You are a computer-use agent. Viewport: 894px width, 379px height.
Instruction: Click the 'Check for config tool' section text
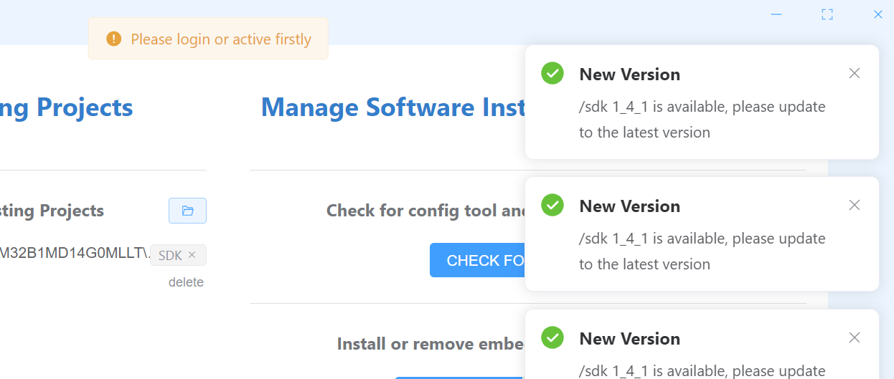426,211
